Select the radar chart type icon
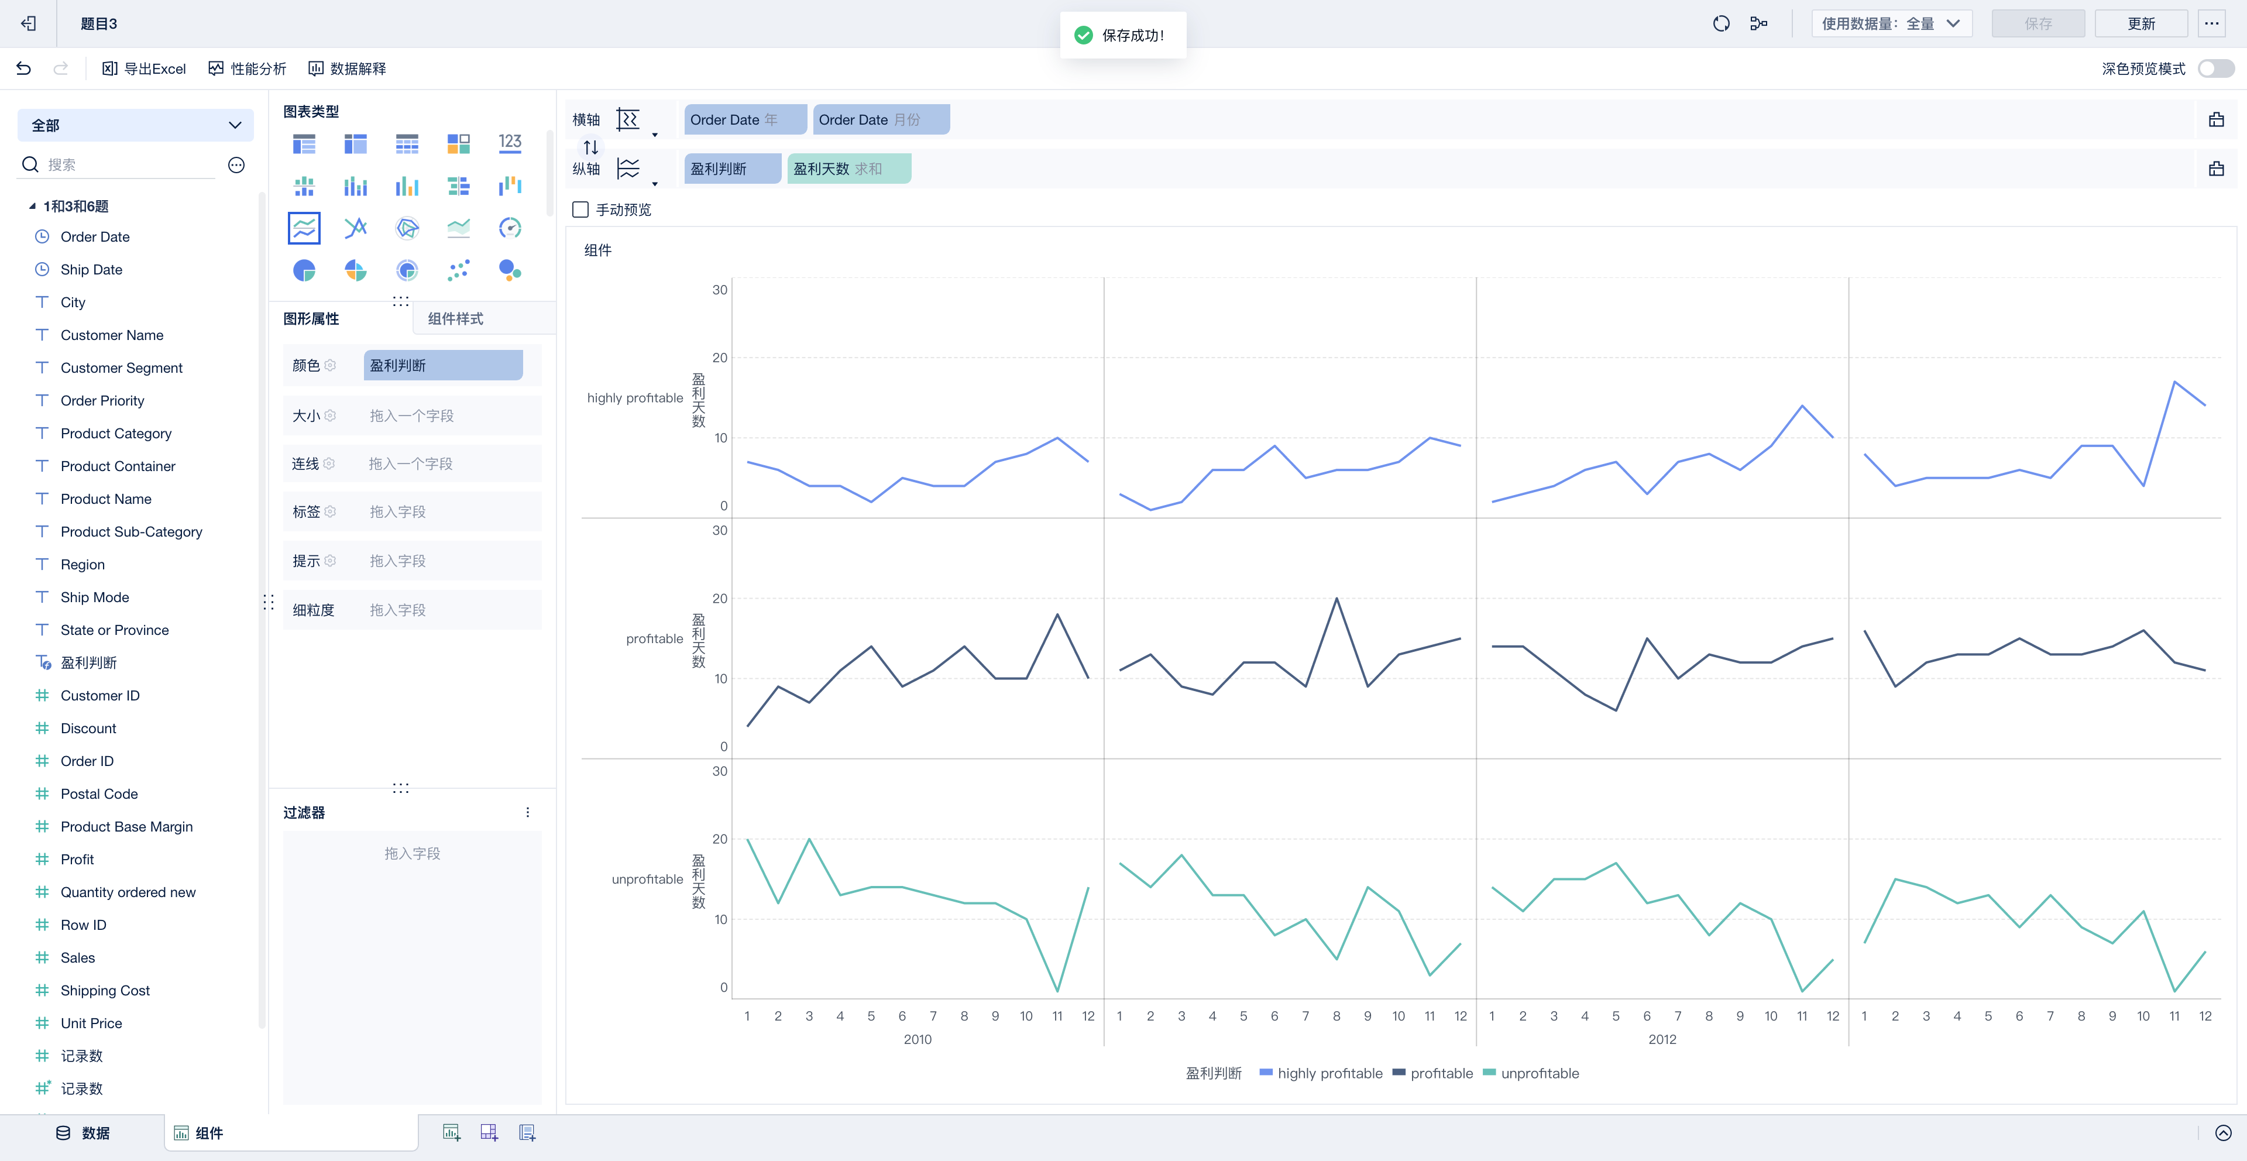This screenshot has width=2247, height=1161. tap(407, 228)
